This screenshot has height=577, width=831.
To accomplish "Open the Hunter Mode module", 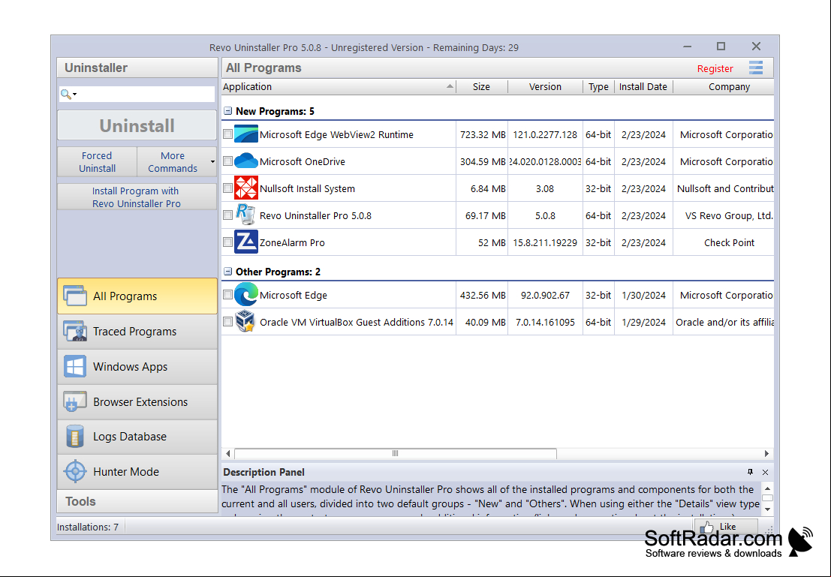I will (x=137, y=471).
